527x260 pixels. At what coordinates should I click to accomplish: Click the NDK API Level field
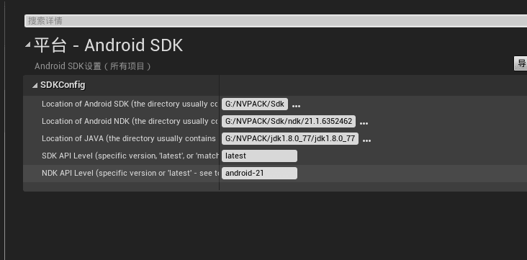coord(259,174)
